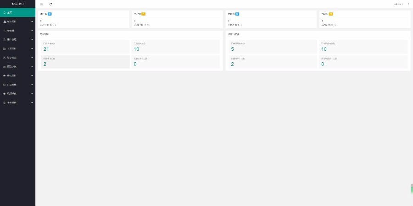The width and height of the screenshot is (413, 206).
Task: Click the blue badge in the third summary card
Action: coord(237,14)
